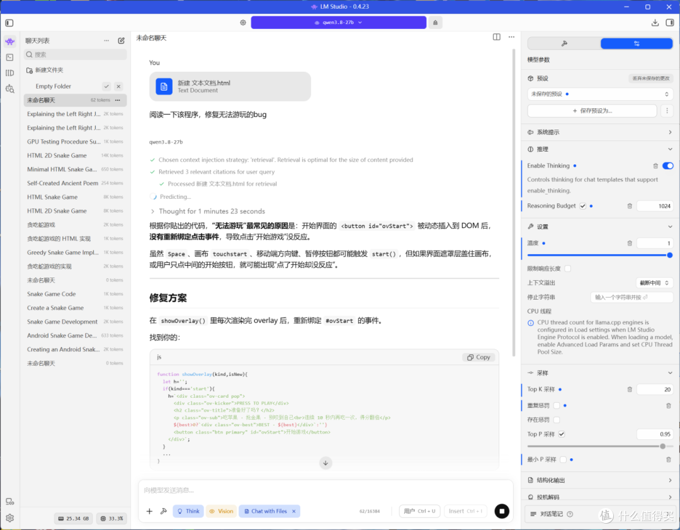Turn off Enable Thinking switch
Viewport: 680px width, 530px height.
click(x=668, y=166)
